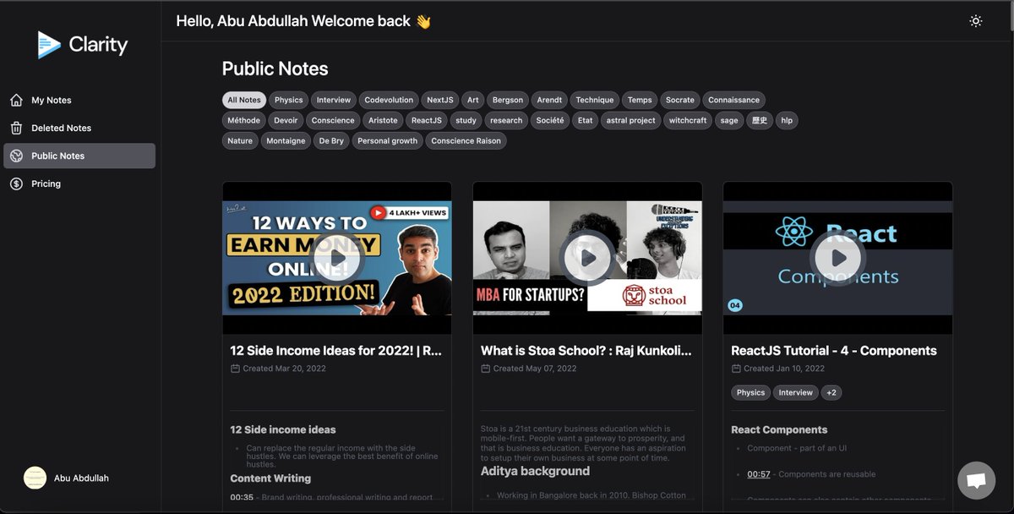This screenshot has width=1014, height=514.
Task: Filter notes by Conscience Raison tag
Action: tap(466, 140)
